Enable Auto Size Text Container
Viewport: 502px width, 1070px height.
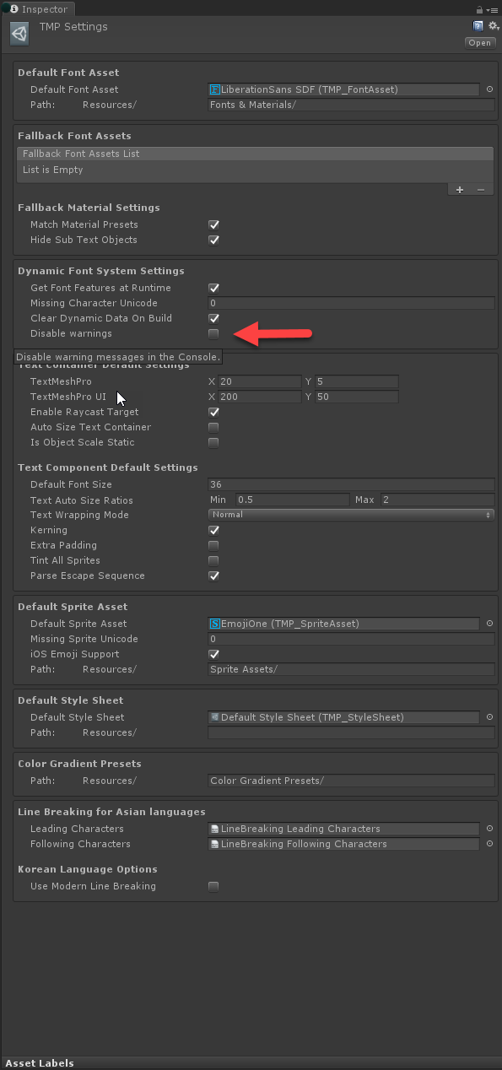tap(213, 427)
